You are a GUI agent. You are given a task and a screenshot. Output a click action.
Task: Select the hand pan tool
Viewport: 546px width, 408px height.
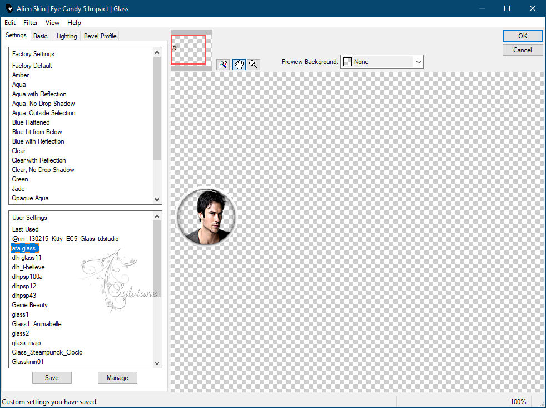[239, 65]
